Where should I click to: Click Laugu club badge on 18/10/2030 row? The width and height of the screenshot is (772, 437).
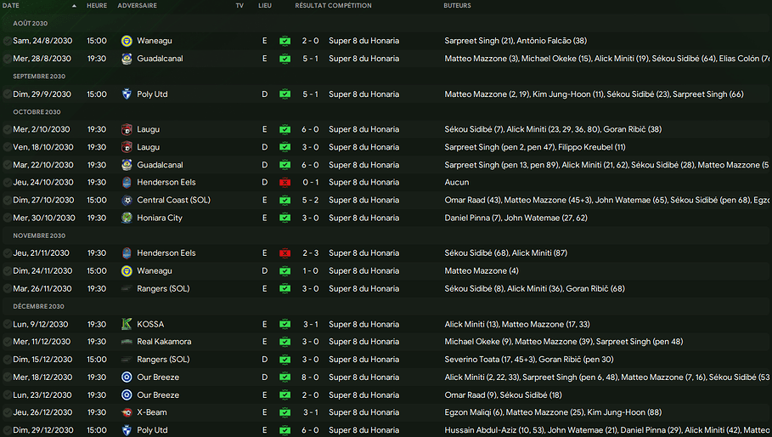[127, 147]
